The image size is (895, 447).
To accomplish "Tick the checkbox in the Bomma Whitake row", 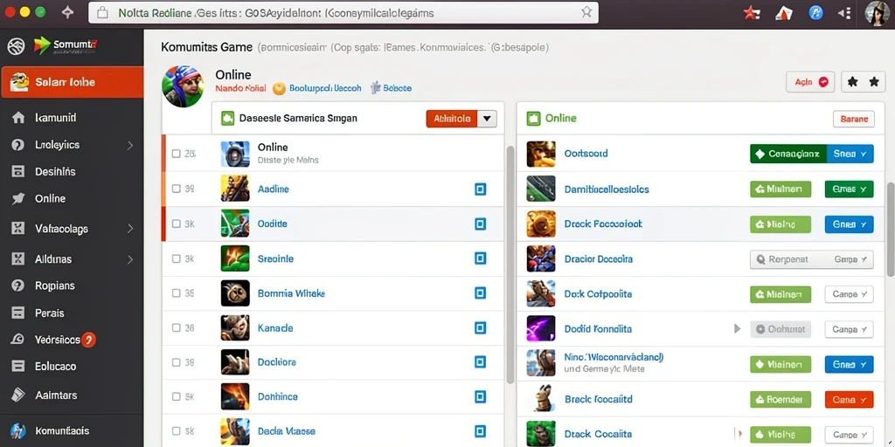I will pyautogui.click(x=177, y=293).
